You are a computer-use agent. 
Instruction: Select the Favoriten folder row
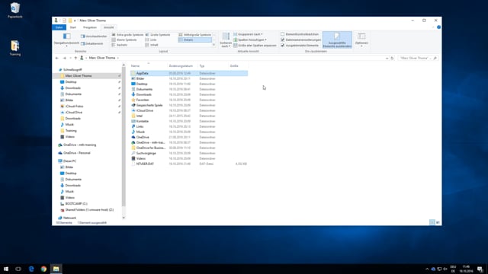tap(189, 100)
